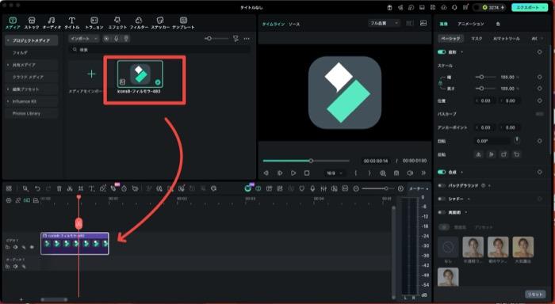Open the フル画質 preview quality dropdown

(x=384, y=23)
